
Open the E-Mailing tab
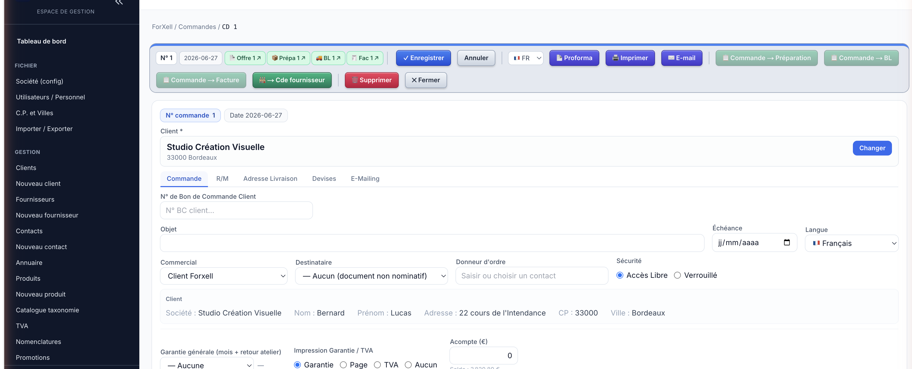[x=365, y=179]
